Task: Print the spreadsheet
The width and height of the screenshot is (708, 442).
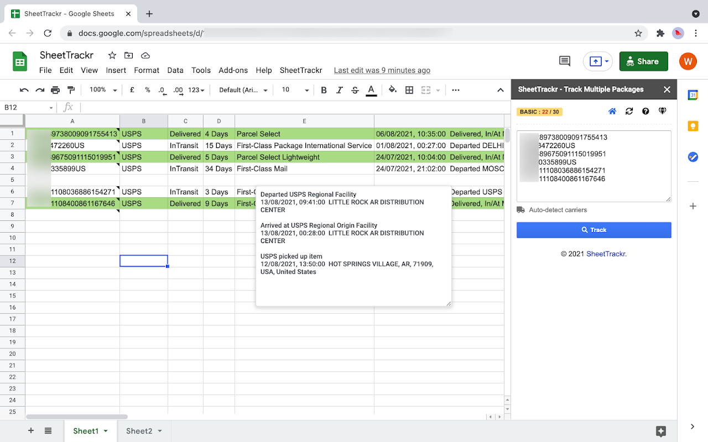Action: [55, 90]
